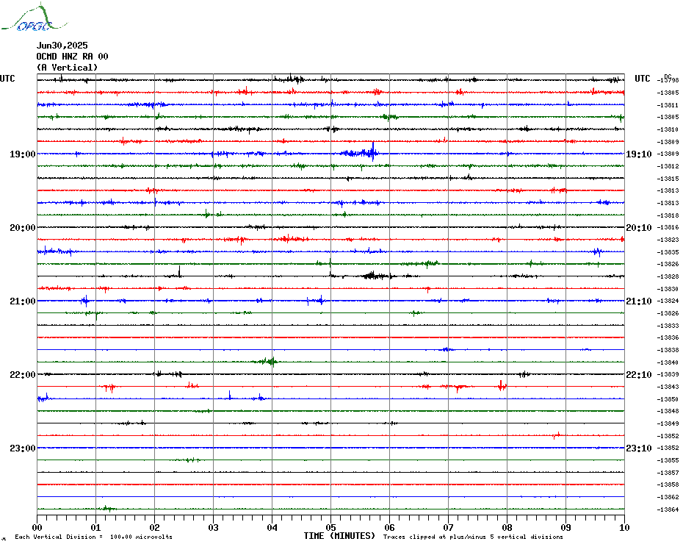Select DC offset value -13848

click(668, 411)
